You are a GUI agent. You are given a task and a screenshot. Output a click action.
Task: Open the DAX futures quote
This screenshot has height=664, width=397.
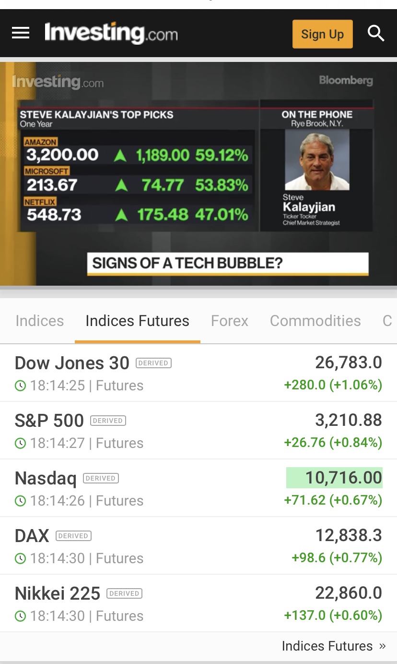[x=32, y=536]
